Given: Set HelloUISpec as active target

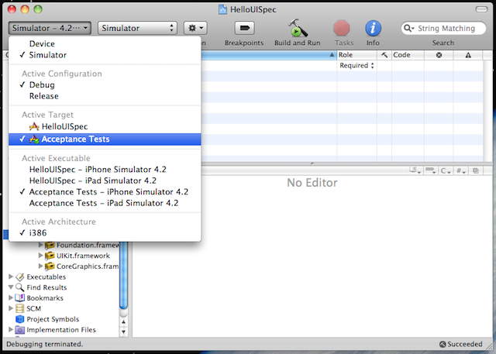Looking at the screenshot, I should [x=105, y=126].
